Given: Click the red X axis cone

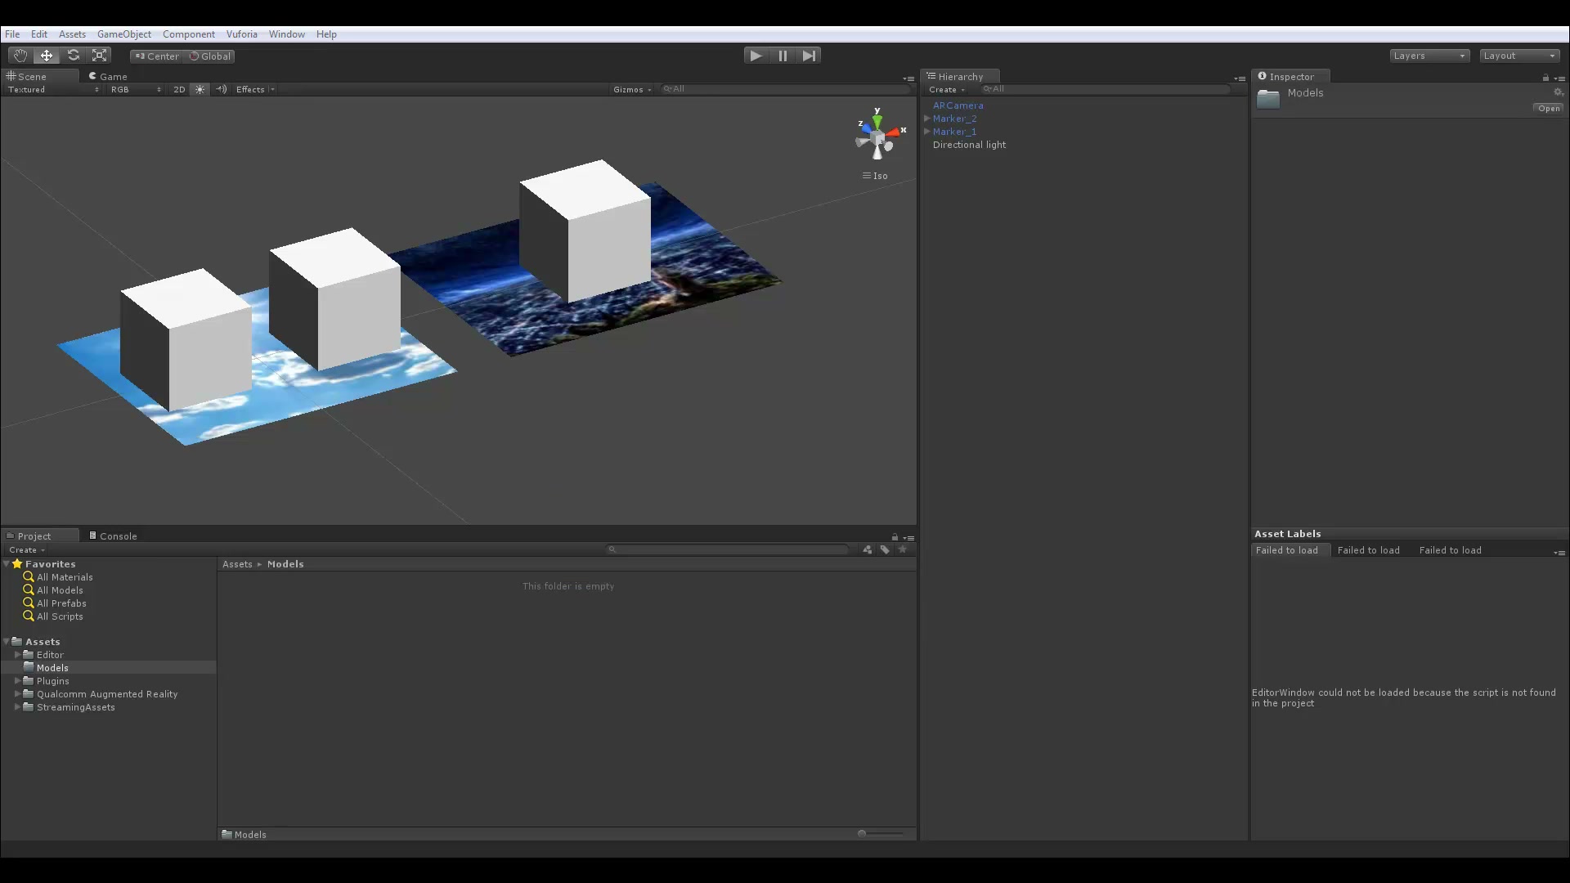Looking at the screenshot, I should (x=895, y=132).
